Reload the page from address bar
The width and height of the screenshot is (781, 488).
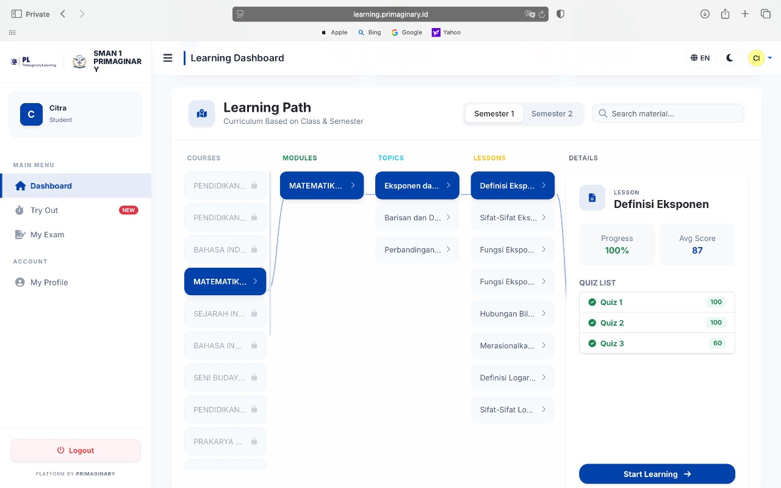pos(541,14)
